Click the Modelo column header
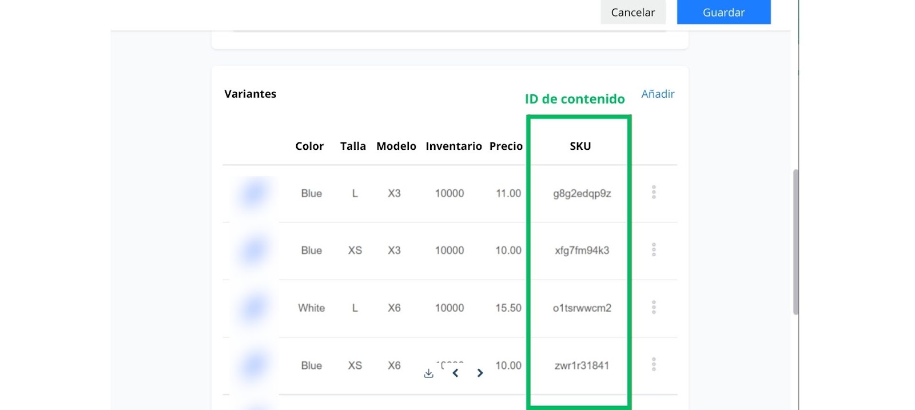Screen dimensions: 915x410 (396, 146)
